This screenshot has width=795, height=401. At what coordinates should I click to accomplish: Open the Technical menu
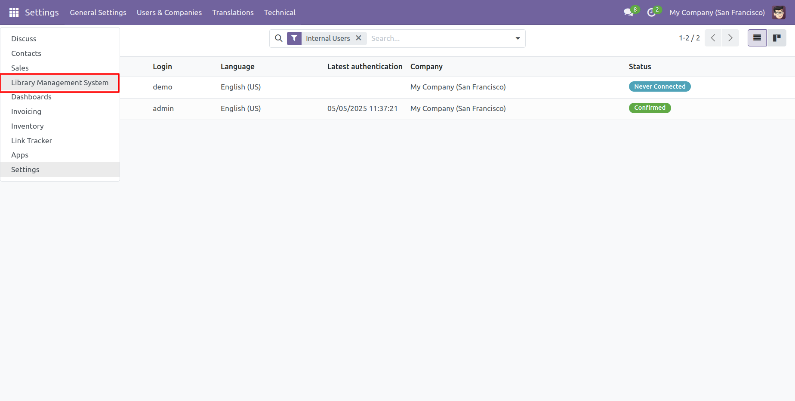coord(280,12)
